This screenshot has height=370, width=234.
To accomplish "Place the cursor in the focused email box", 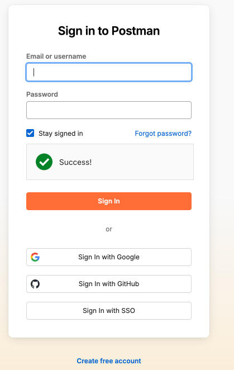I will [109, 72].
